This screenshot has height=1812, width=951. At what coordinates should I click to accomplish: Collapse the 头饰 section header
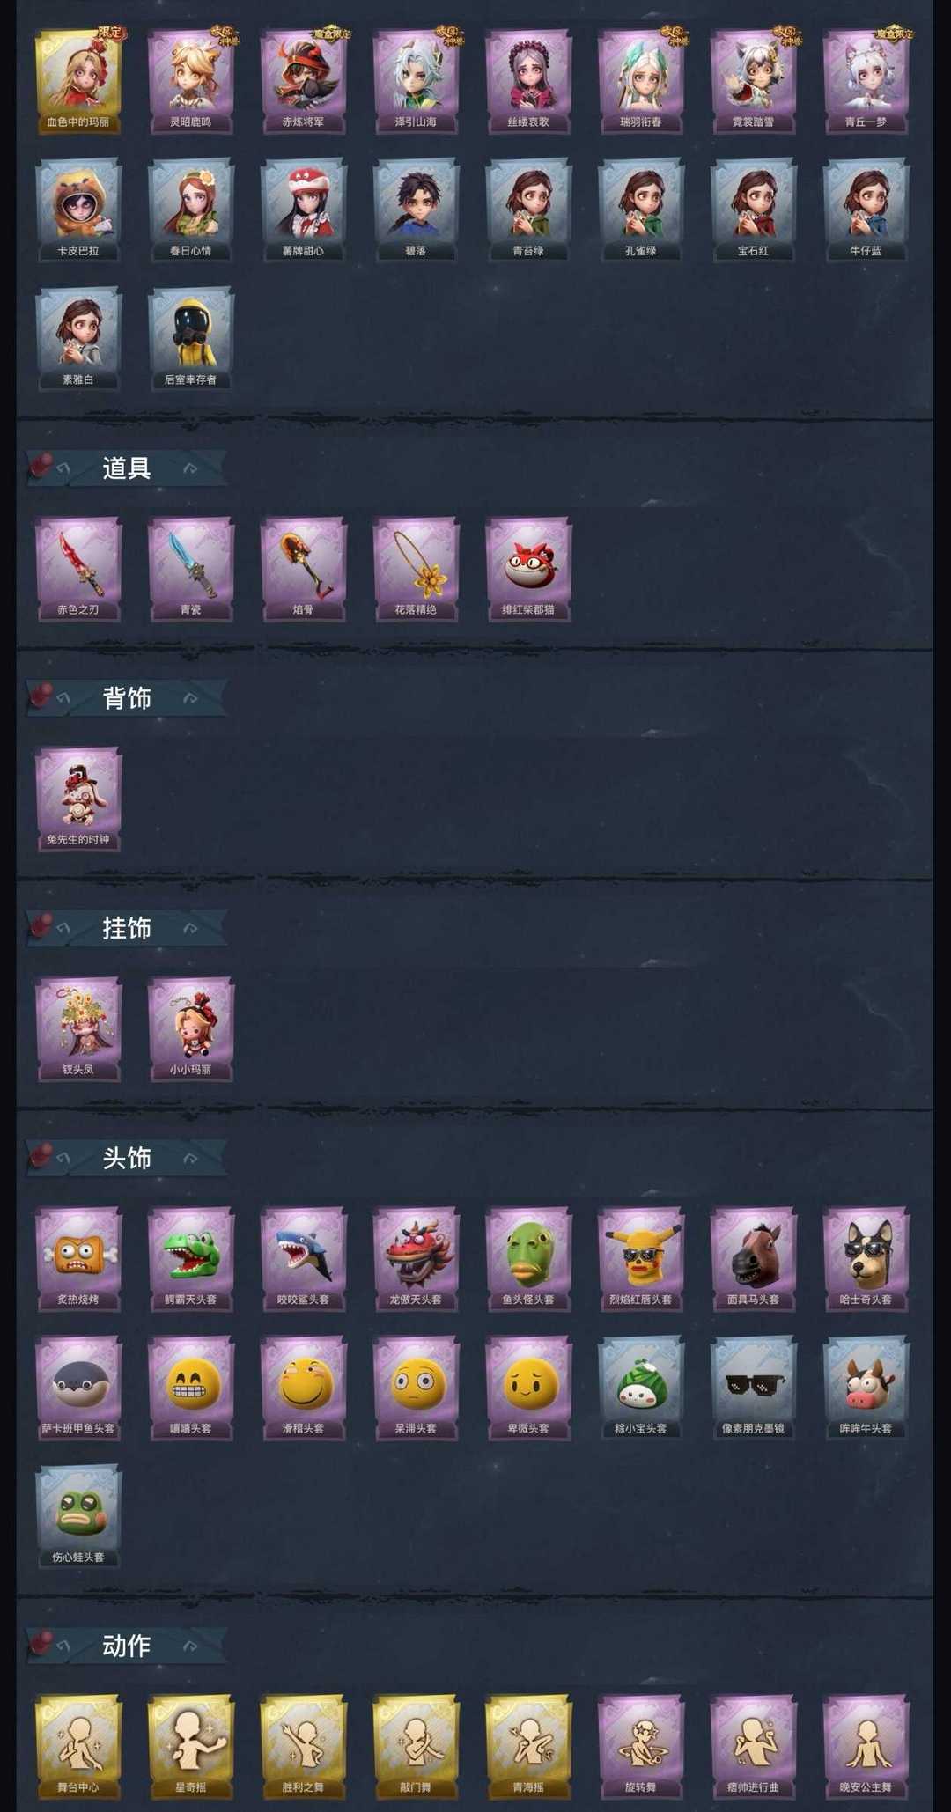point(127,1158)
